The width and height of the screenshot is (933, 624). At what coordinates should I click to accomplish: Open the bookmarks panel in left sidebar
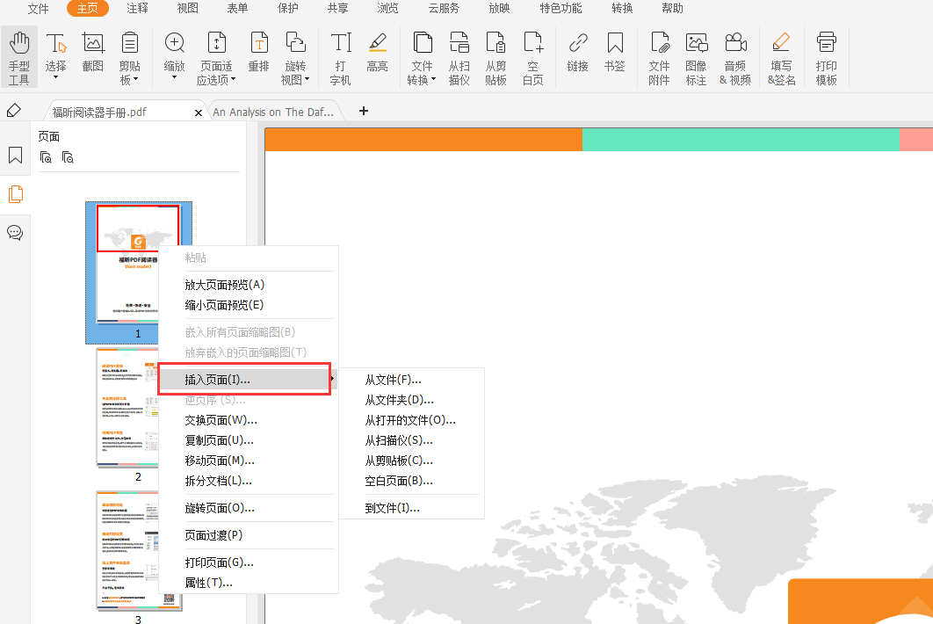(x=15, y=156)
